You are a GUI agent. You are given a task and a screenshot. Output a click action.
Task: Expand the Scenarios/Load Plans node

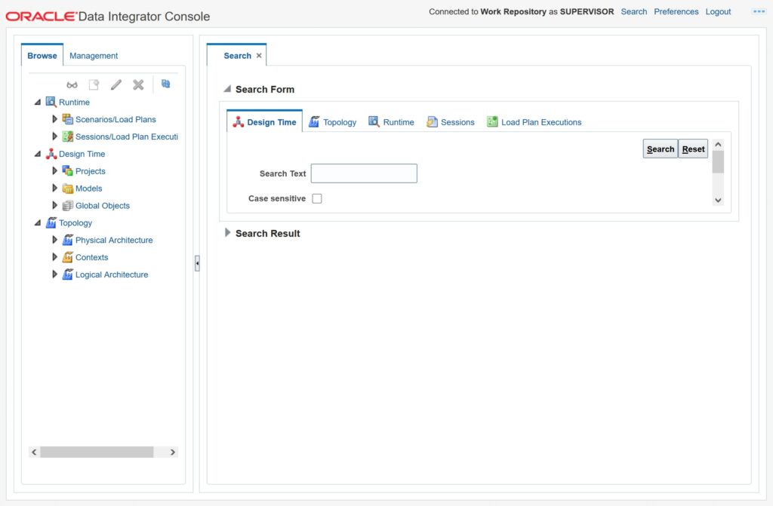(54, 118)
